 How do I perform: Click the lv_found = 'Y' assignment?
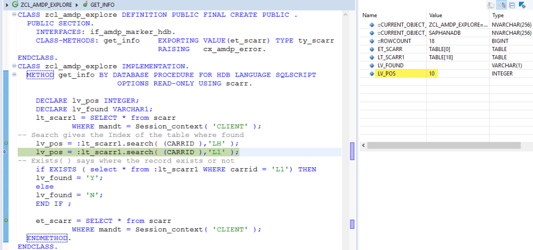pos(69,178)
